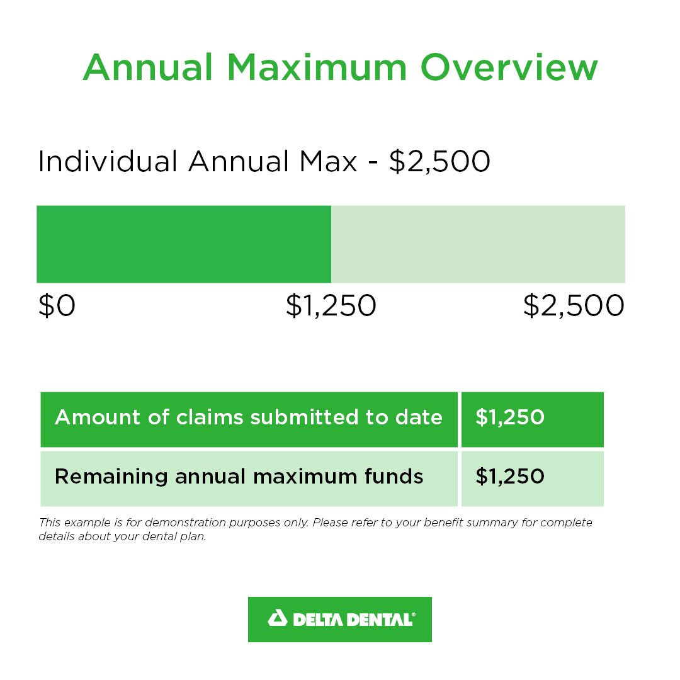Click the "Amount of claims submitted to date" cell
This screenshot has height=680, width=680.
click(249, 417)
